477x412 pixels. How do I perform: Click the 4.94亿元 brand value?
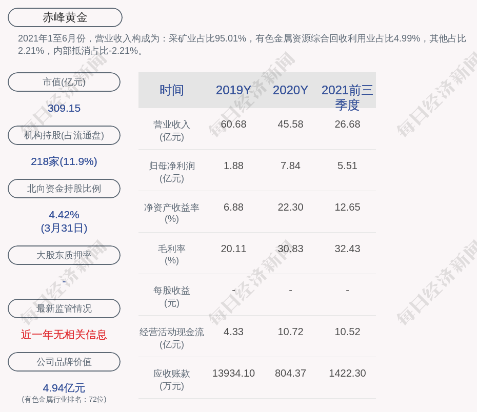[x=64, y=388]
